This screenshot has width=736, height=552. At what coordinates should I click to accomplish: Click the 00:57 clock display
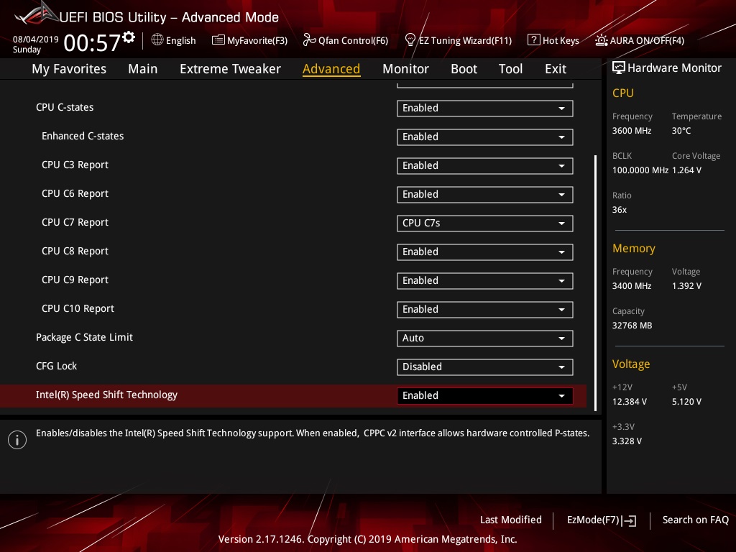coord(92,42)
